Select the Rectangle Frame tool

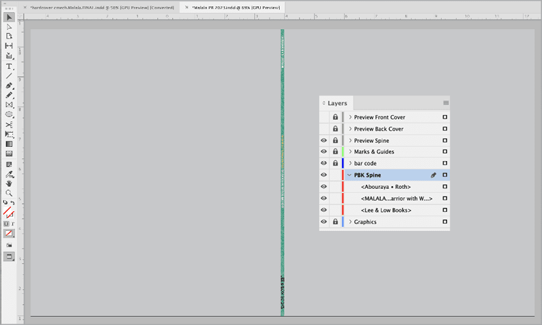(x=9, y=105)
